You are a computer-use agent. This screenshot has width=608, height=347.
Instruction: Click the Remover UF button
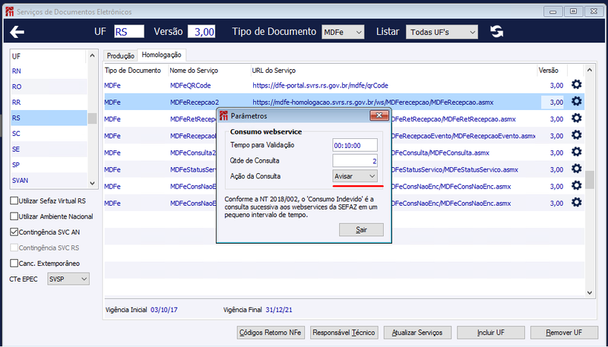564,333
